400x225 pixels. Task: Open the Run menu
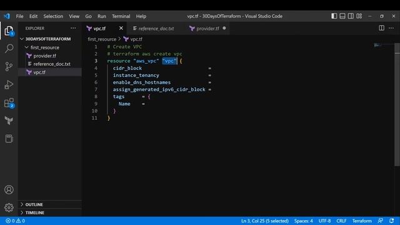pyautogui.click(x=101, y=16)
